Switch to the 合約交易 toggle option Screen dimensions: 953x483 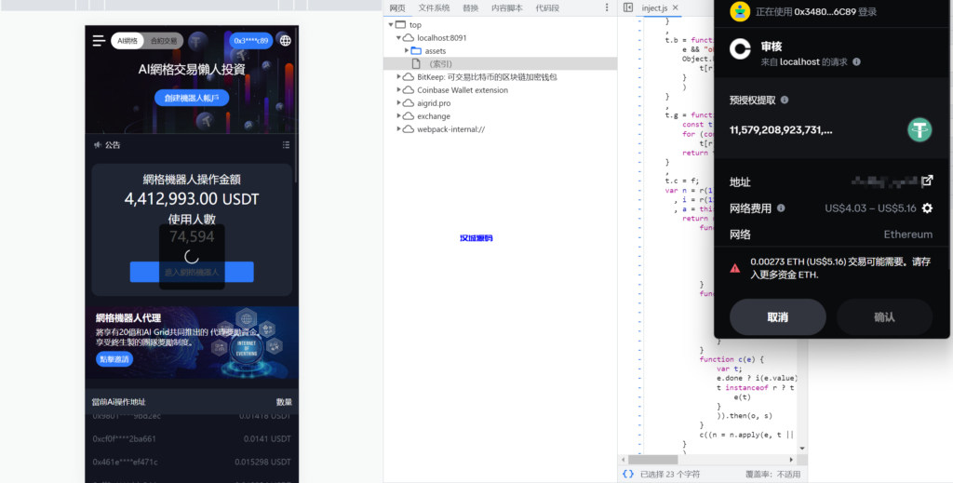(x=164, y=41)
